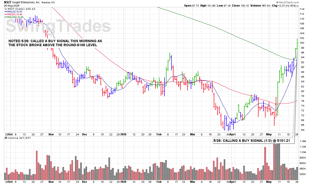The width and height of the screenshot is (310, 184).
Task: Click the MA(50) 76.40 legend entry
Action: 15,14
